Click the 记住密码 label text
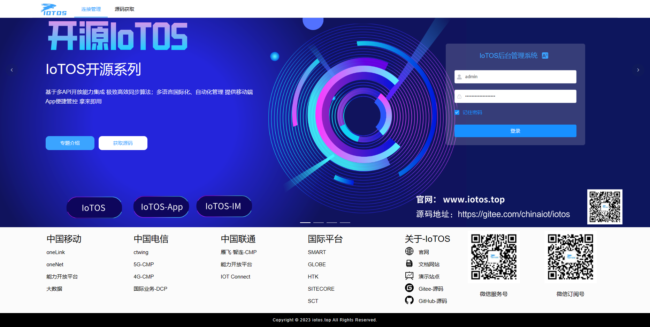Screen dimensions: 650x327 472,112
